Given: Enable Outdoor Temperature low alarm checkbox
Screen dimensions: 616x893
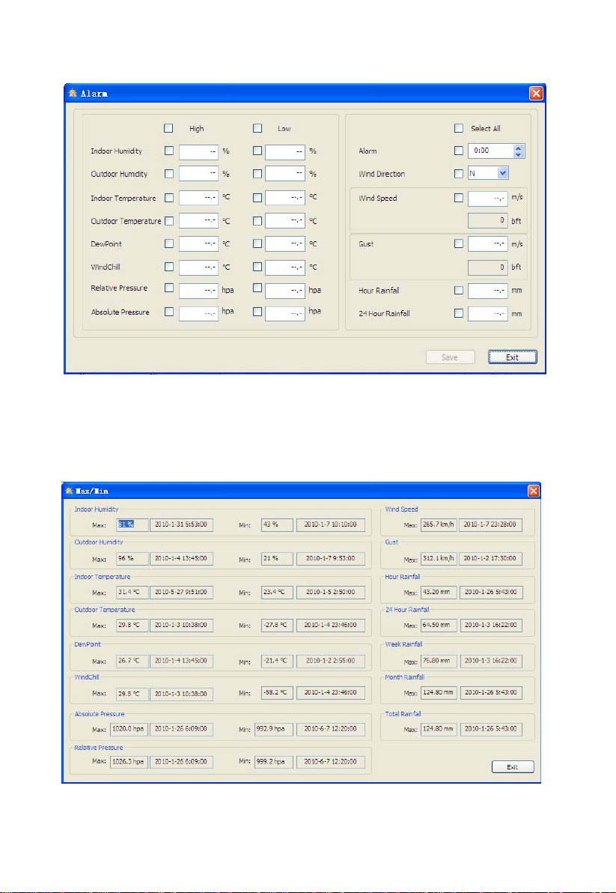Looking at the screenshot, I should coord(257,220).
